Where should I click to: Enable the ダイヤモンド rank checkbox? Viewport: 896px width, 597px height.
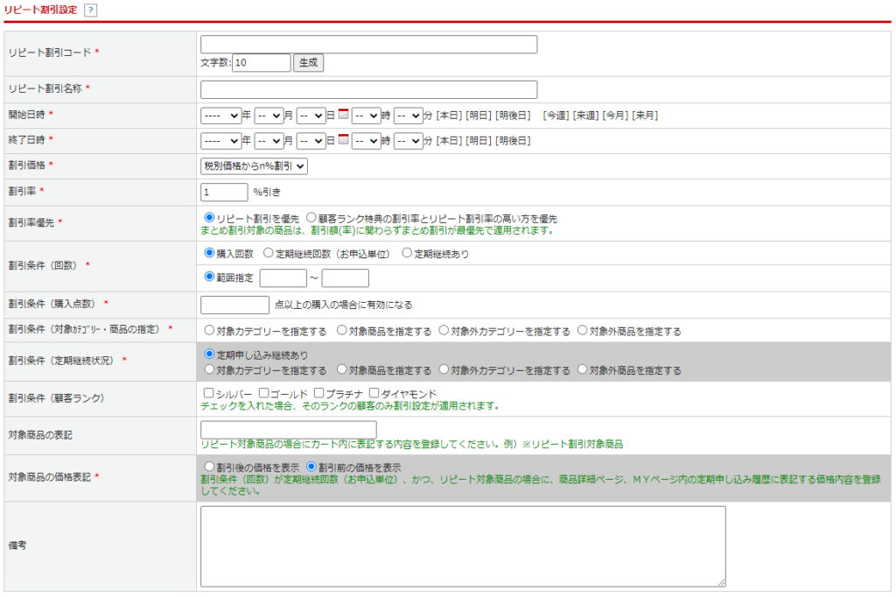[374, 394]
